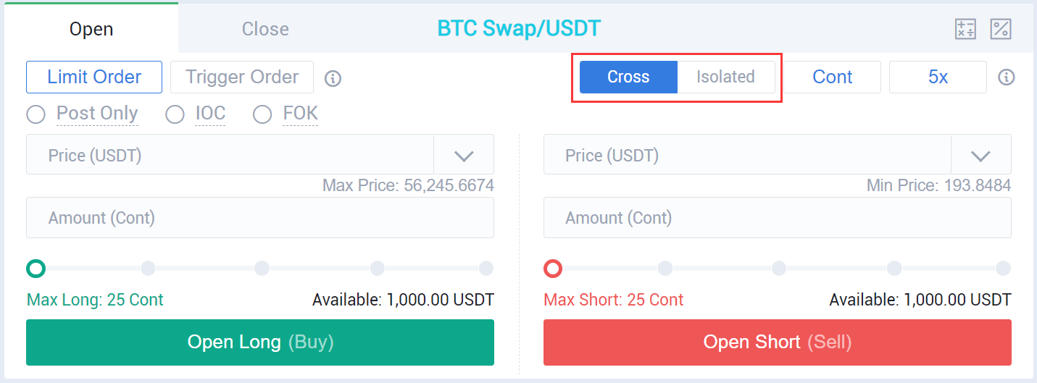Focus the long-side Amount (Cont) field

point(260,218)
